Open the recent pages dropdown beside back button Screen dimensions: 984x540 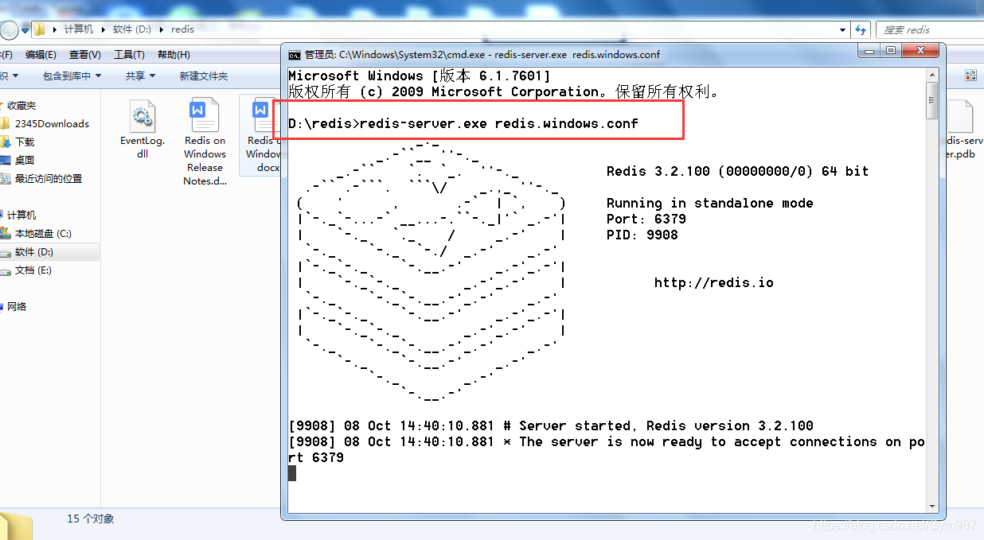coord(25,30)
